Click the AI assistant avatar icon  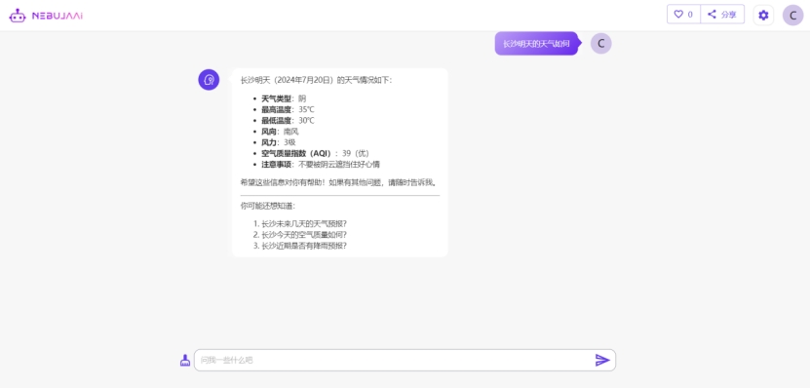pyautogui.click(x=209, y=80)
